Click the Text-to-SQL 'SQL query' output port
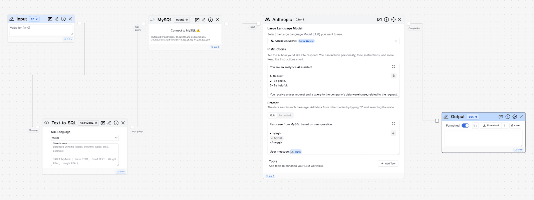The height and width of the screenshot is (200, 534). tap(132, 127)
